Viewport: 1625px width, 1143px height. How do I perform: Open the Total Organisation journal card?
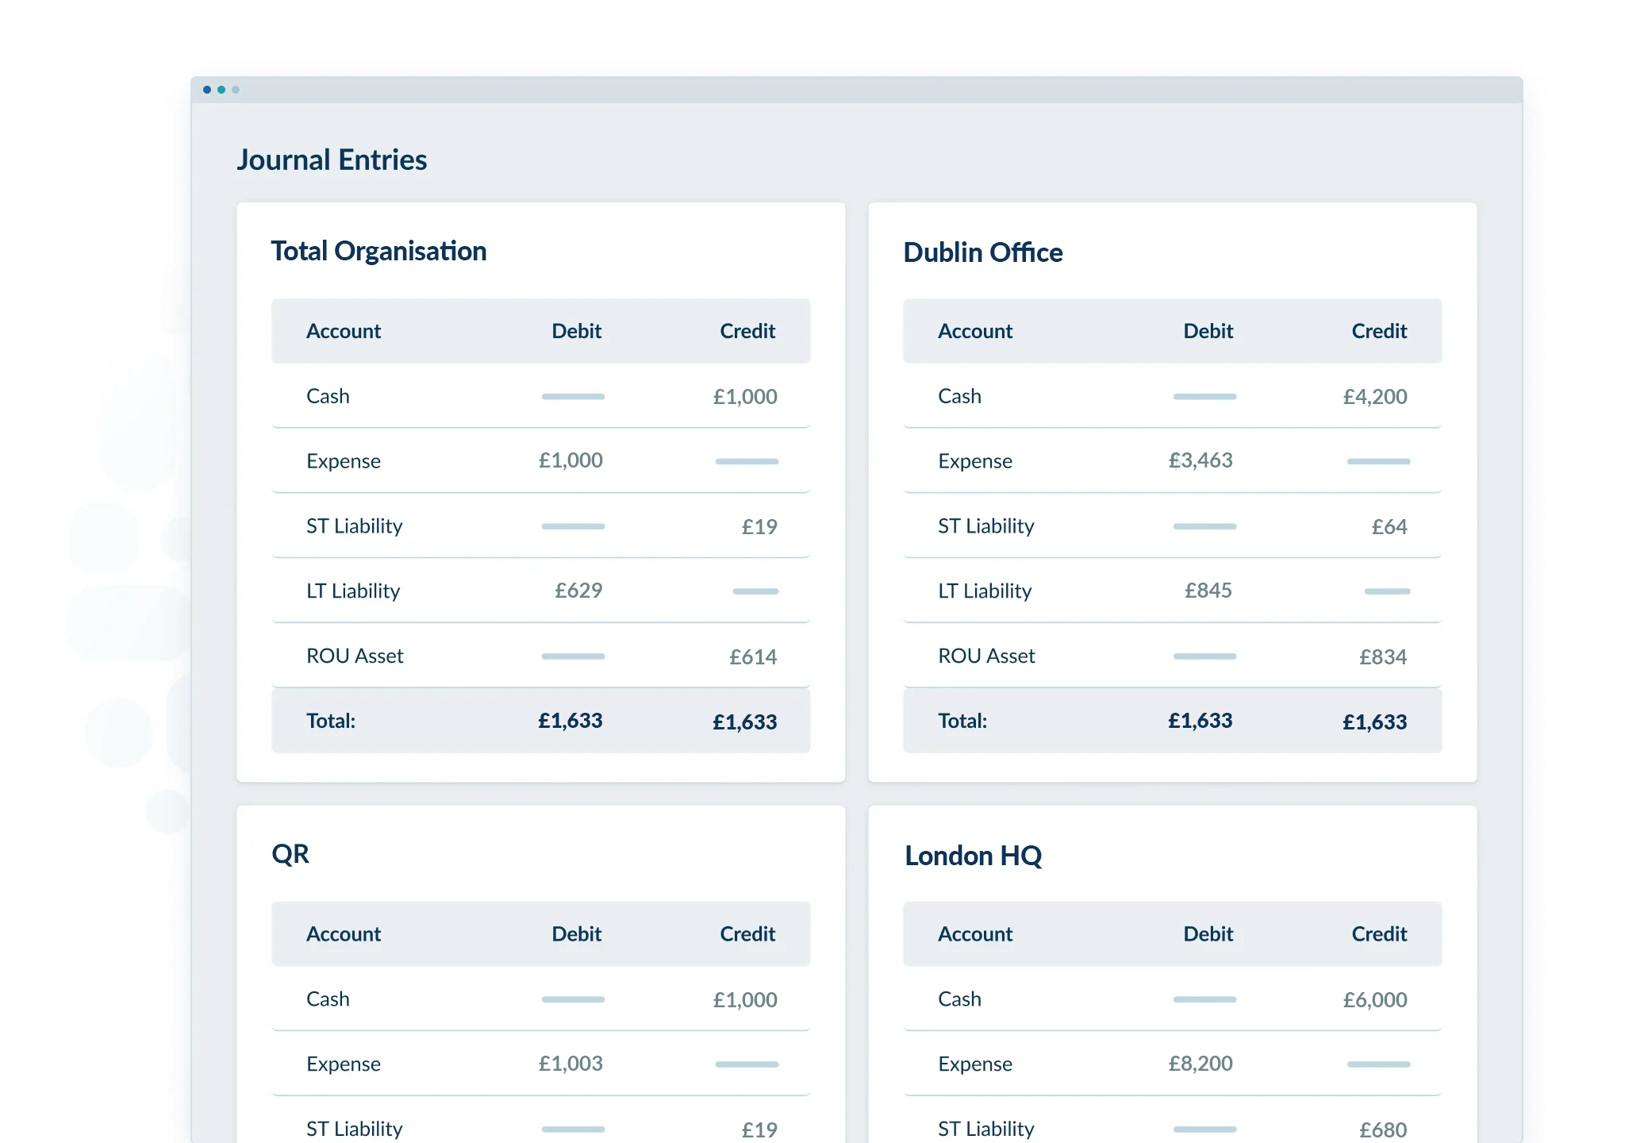[379, 250]
